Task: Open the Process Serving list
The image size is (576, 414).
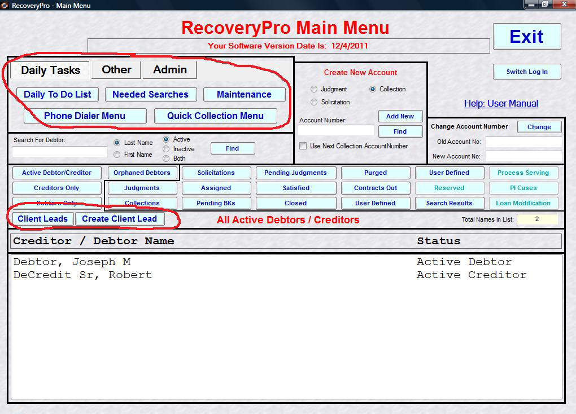Action: click(523, 173)
